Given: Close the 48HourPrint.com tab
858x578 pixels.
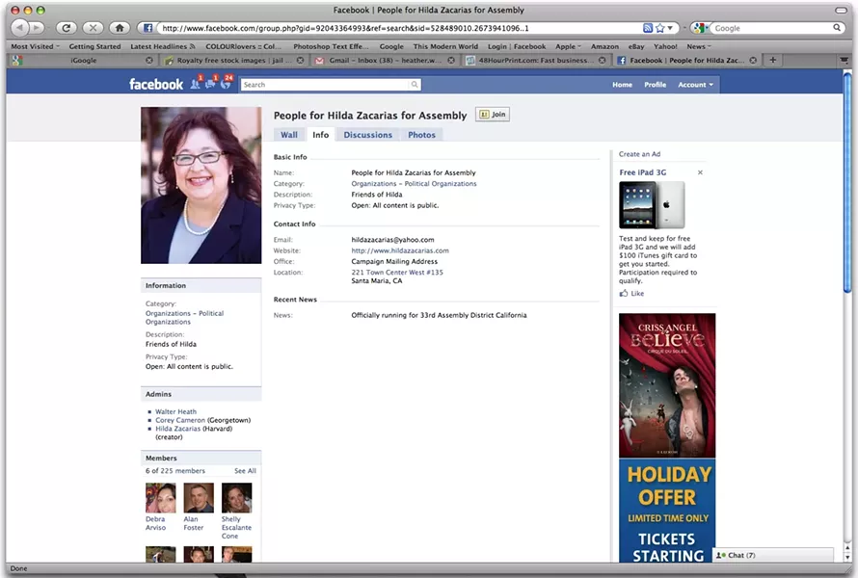Looking at the screenshot, I should tap(602, 60).
